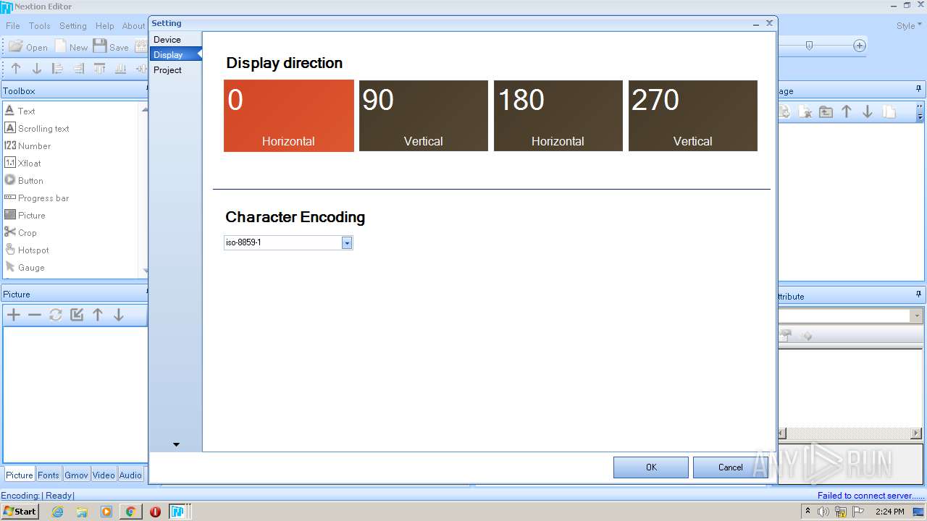Open the File menu
The width and height of the screenshot is (927, 521).
(x=13, y=25)
